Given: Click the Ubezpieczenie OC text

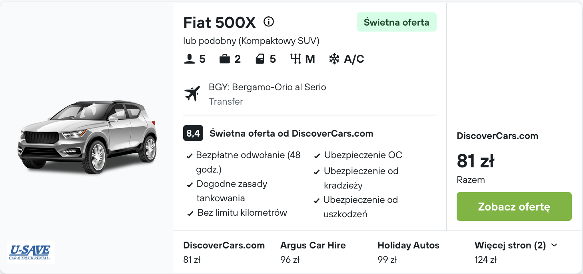Looking at the screenshot, I should click(x=363, y=155).
